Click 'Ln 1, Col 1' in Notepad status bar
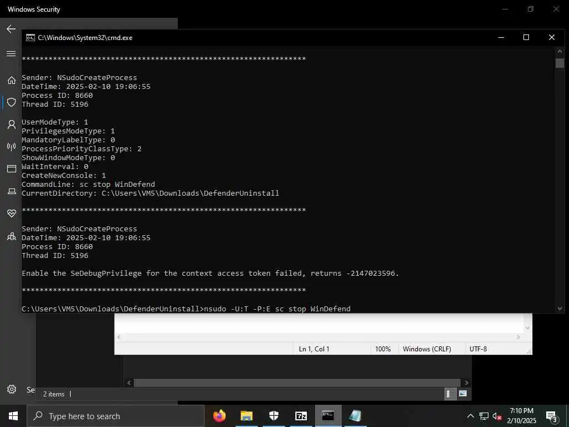 pos(314,349)
